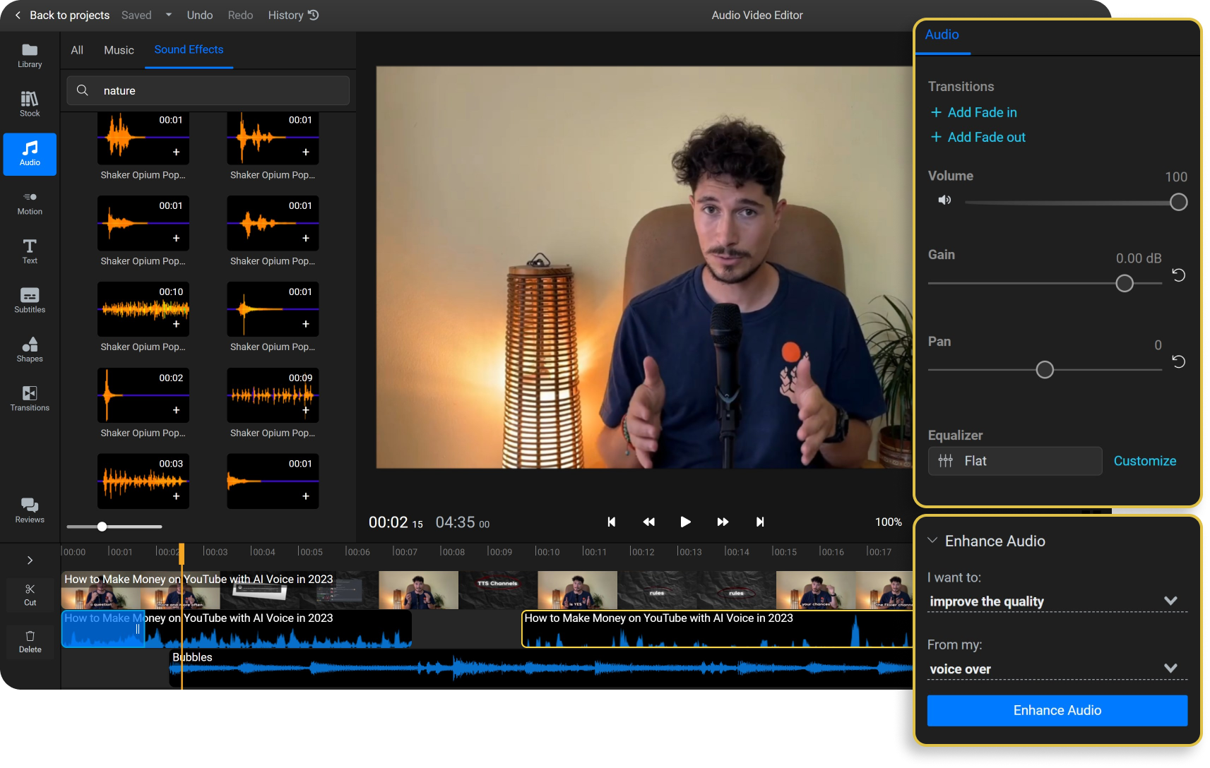Open the Flat equalizer preset selector
Screen dimensions: 1210x768
(x=1014, y=460)
